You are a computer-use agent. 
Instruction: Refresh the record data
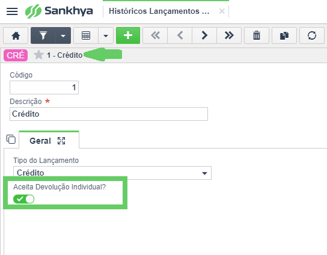click(x=312, y=35)
